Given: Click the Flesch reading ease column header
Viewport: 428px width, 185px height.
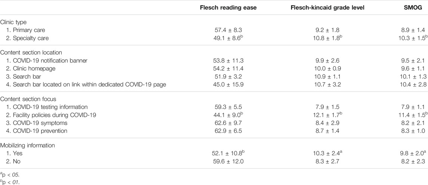Looking at the screenshot, I should pos(228,7).
